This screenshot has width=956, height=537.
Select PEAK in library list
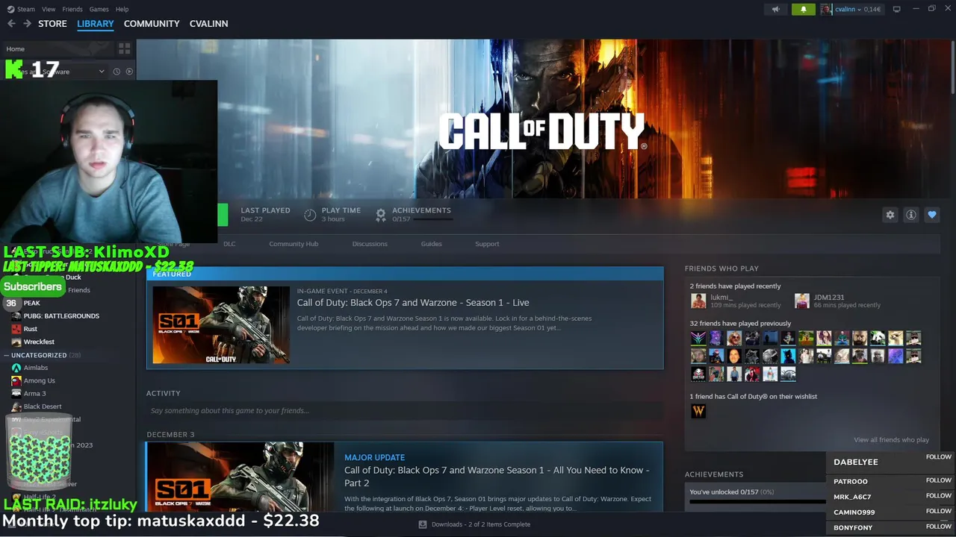tap(31, 304)
